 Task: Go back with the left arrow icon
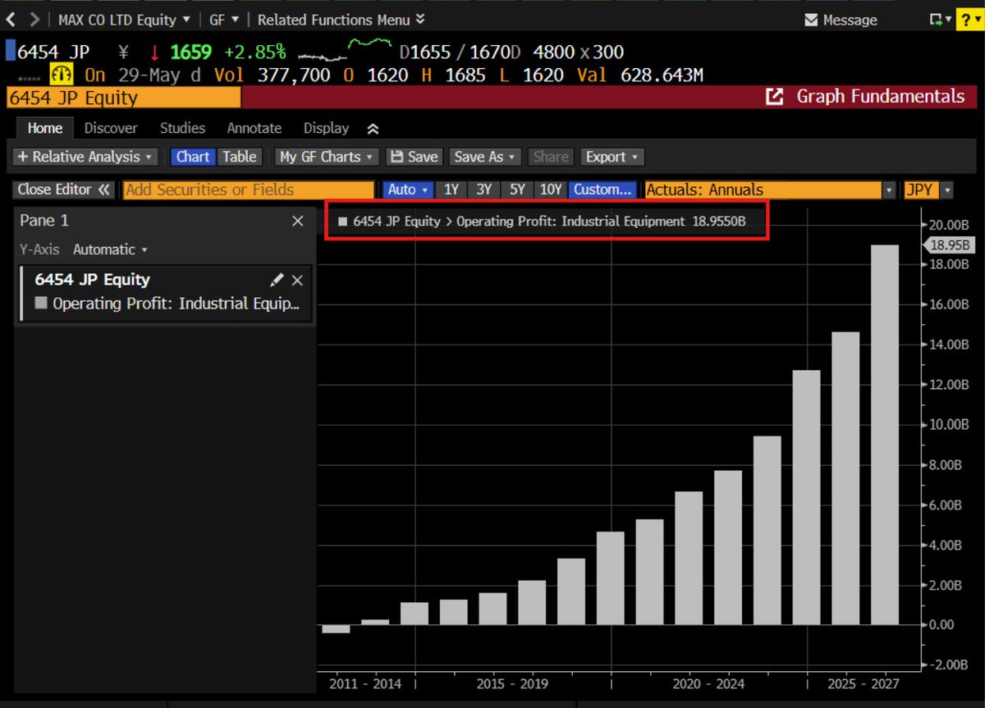coord(11,19)
